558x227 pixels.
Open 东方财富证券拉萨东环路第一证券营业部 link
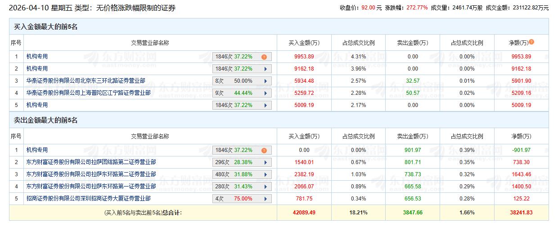click(x=91, y=186)
